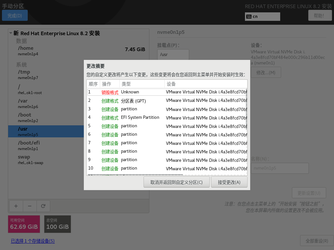Select row 3 创建设备 partition
334x250 pixels.
[x=167, y=109]
